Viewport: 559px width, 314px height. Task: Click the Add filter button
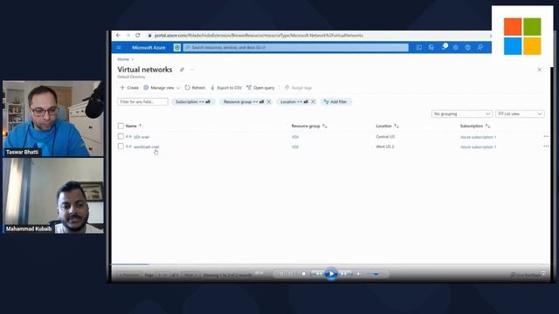335,102
